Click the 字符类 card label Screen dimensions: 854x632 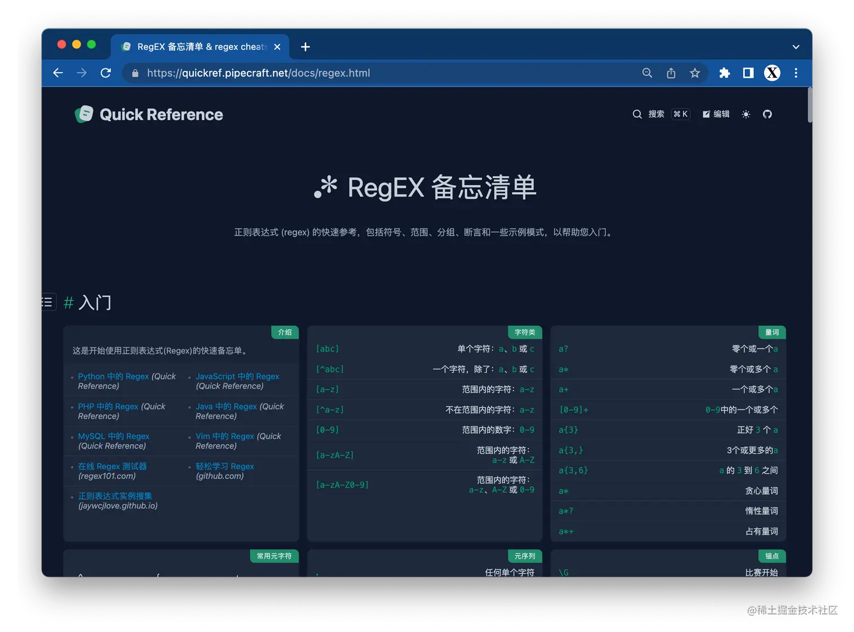click(525, 332)
